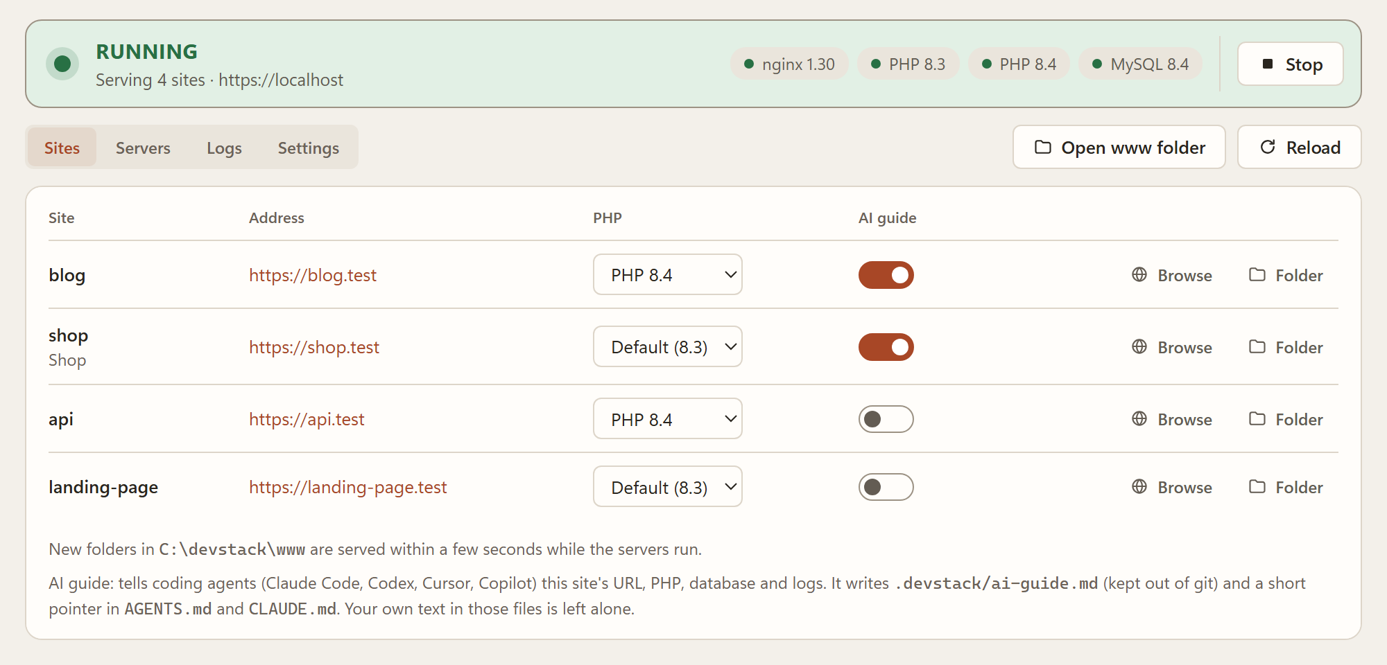Click the landing-page site name
Viewport: 1387px width, 665px height.
[x=103, y=487]
